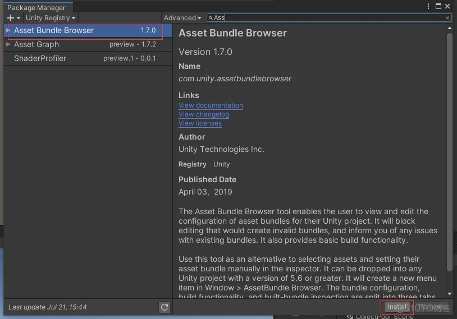Open the add package plus dropdown
Screen dimensions: 457x319
(x=13, y=18)
